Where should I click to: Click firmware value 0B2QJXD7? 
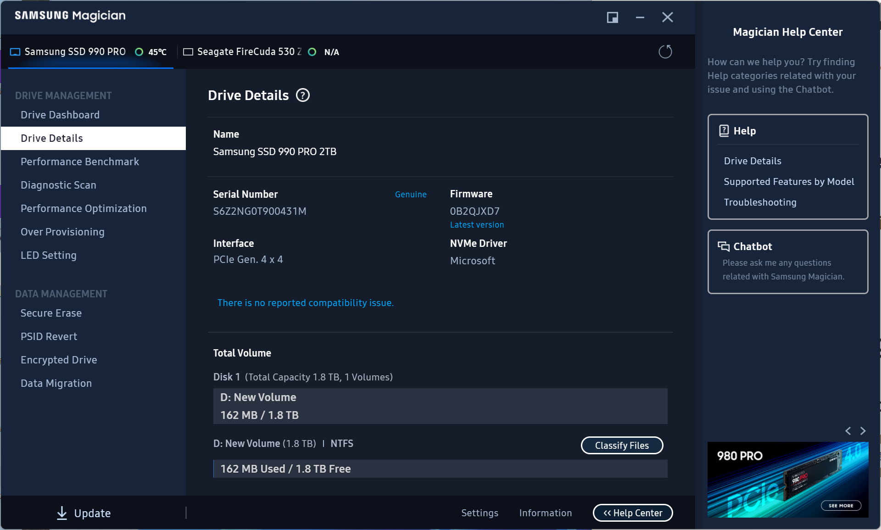[474, 212]
